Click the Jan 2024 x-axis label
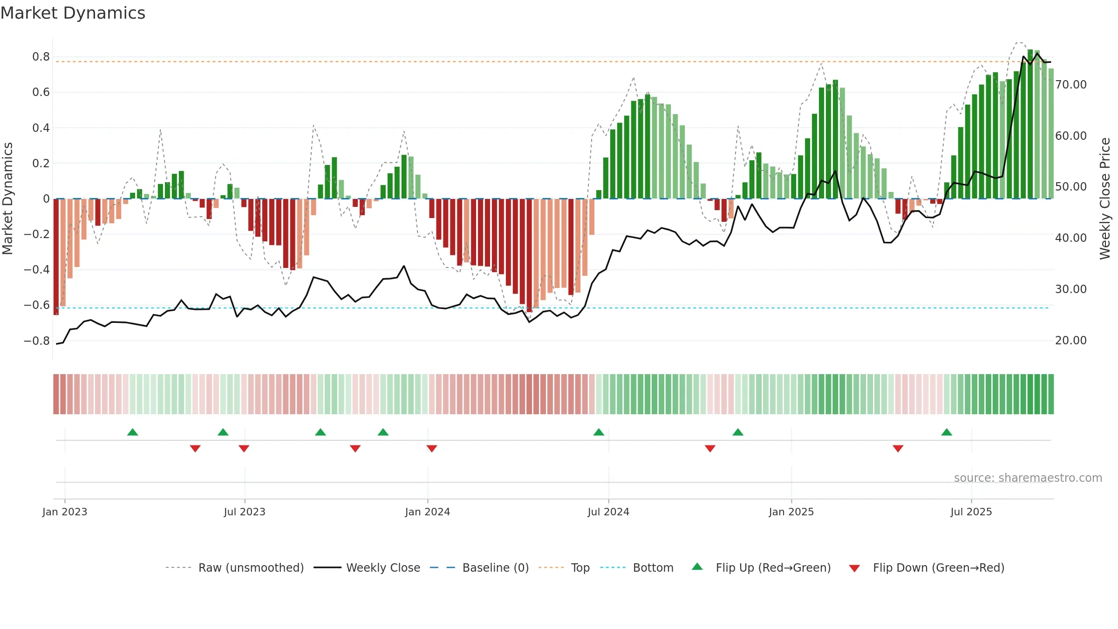This screenshot has width=1118, height=629. tap(428, 512)
